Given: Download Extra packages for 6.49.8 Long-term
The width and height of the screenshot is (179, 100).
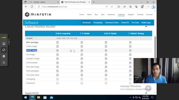Looking at the screenshot, I should 57,71.
